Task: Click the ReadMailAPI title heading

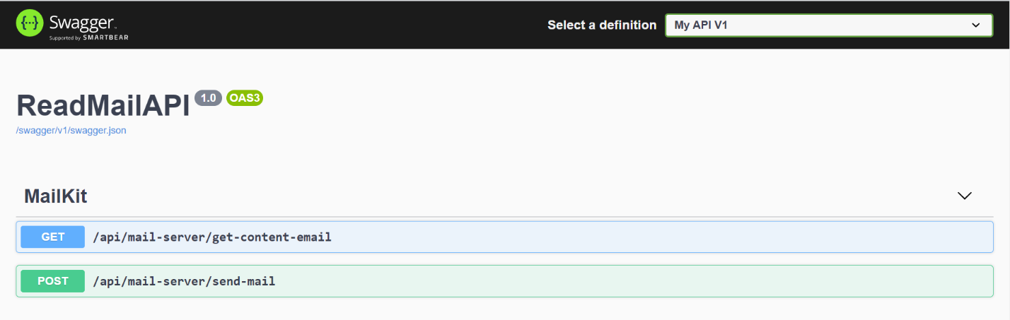Action: pos(103,106)
